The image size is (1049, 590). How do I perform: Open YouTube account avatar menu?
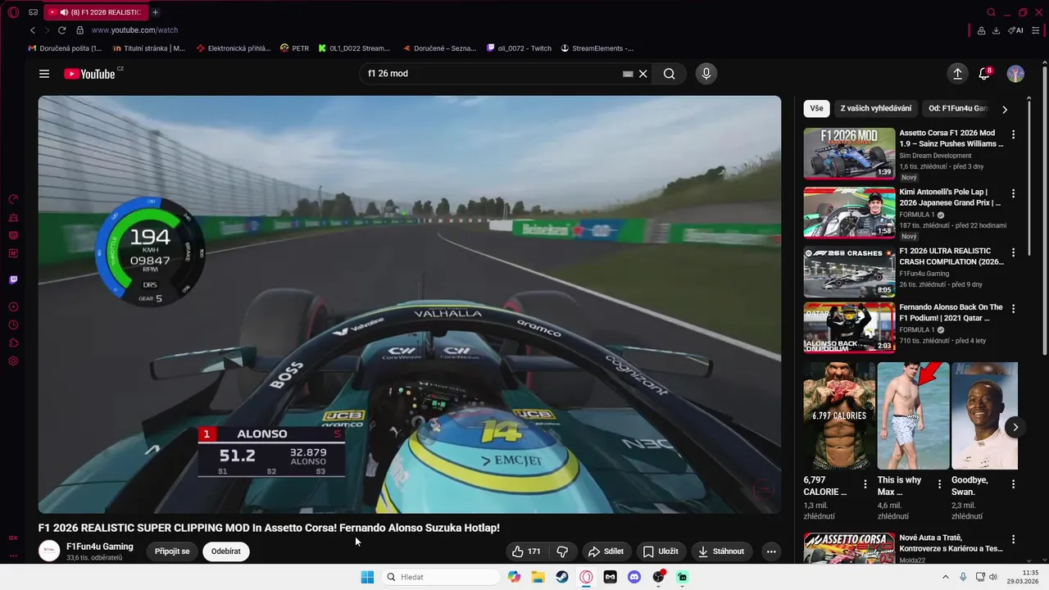pyautogui.click(x=1015, y=74)
